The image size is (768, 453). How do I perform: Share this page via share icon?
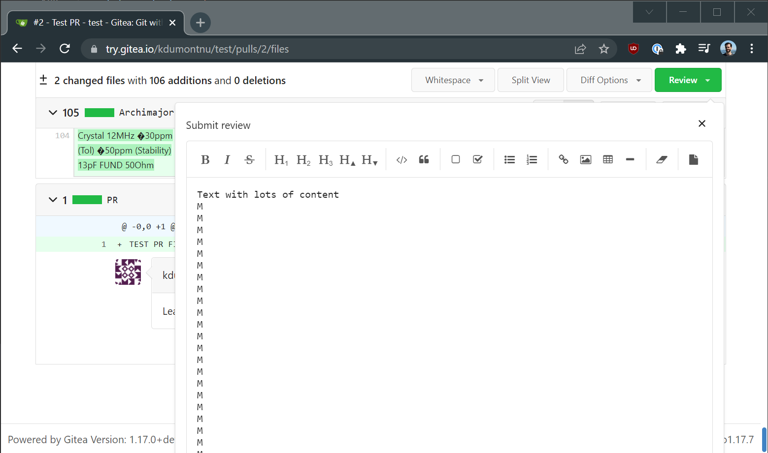click(580, 49)
